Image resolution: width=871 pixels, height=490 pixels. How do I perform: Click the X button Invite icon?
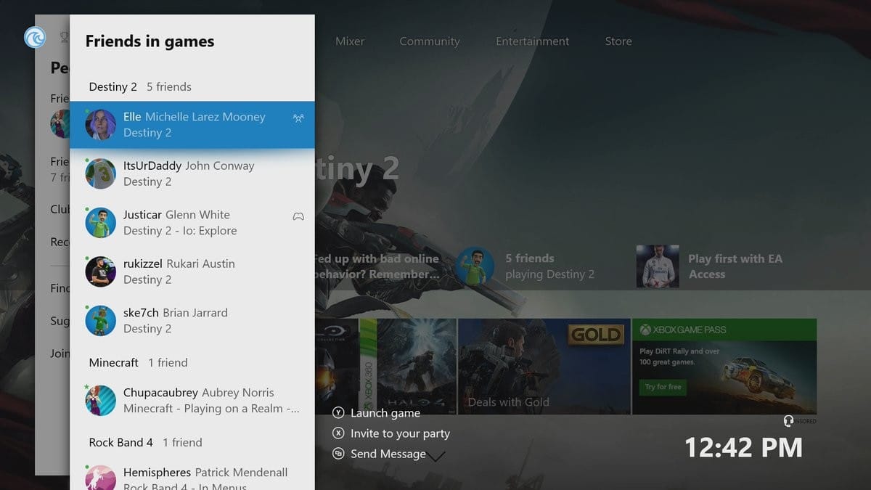pyautogui.click(x=338, y=433)
